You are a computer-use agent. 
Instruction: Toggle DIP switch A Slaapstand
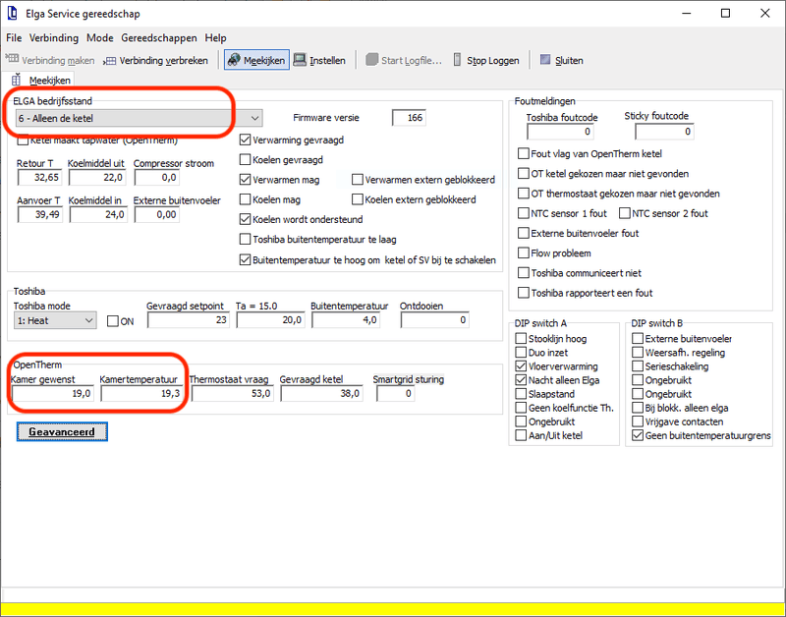click(521, 393)
